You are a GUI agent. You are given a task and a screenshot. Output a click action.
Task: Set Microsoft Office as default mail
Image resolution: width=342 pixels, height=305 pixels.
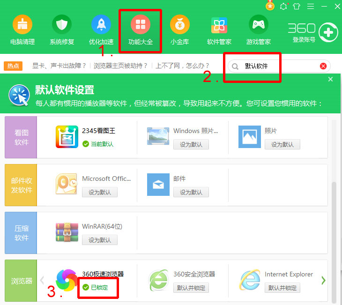tap(100, 192)
